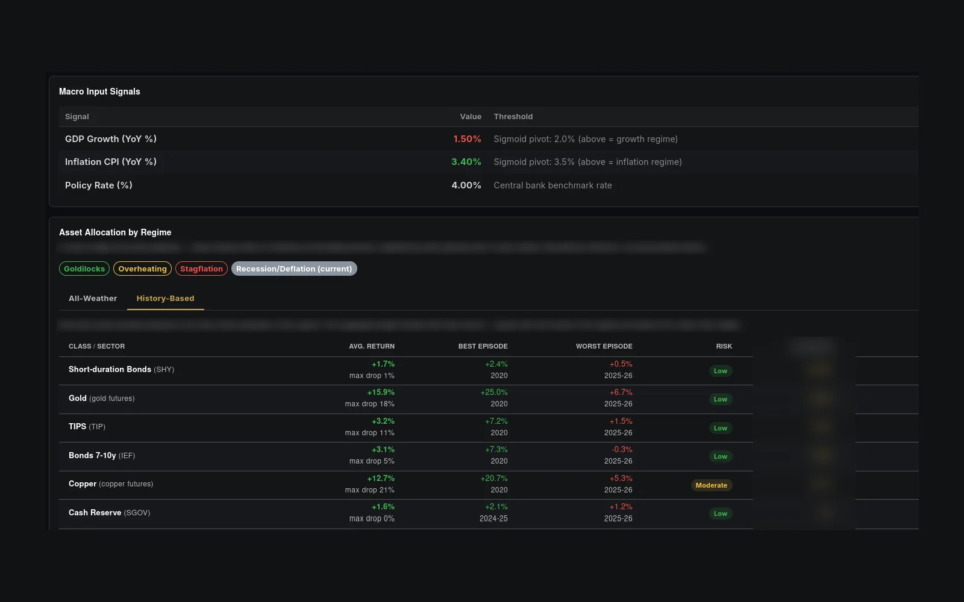Switch to the History-Based tab
Screen dimensions: 964x602
(165, 299)
